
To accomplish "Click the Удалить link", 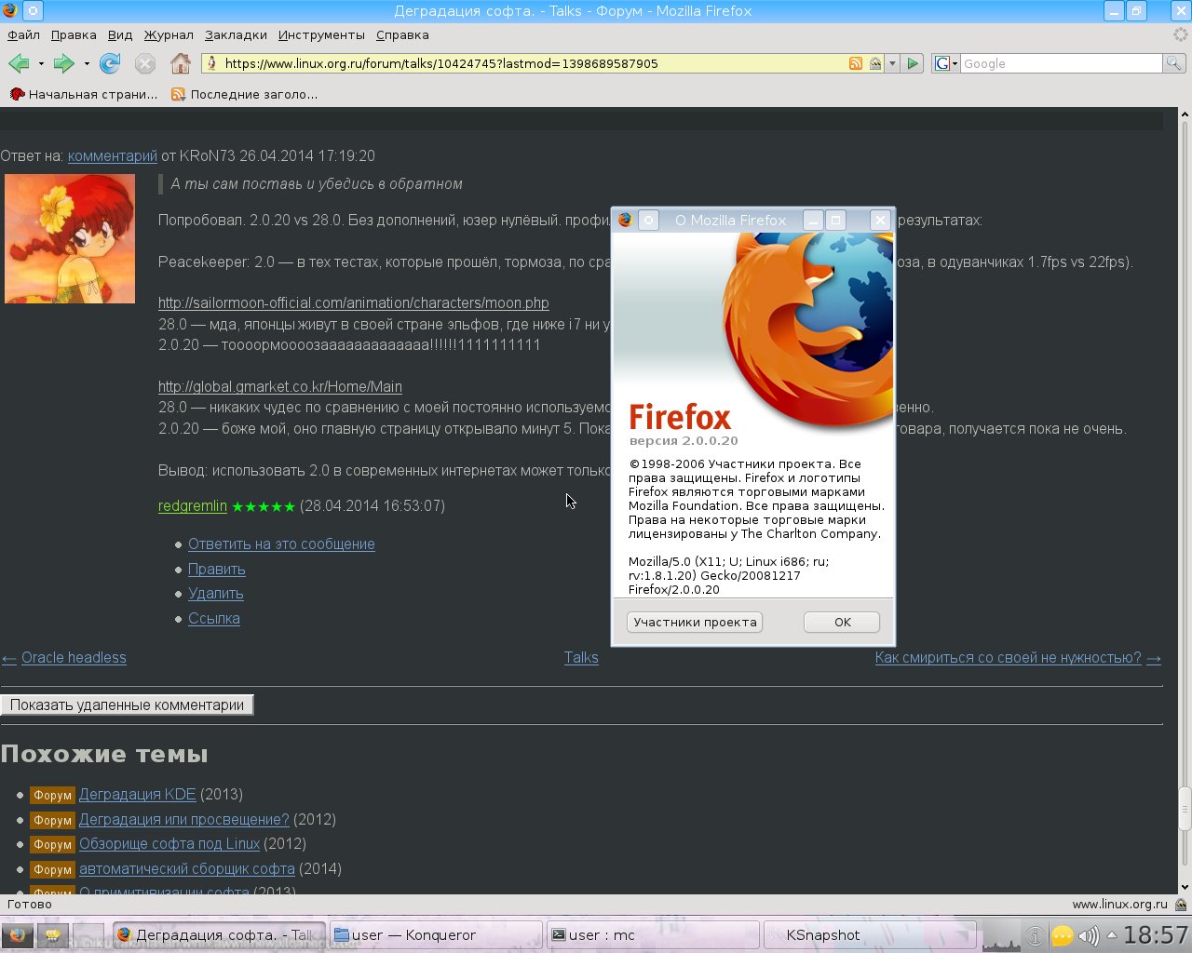I will pos(216,593).
